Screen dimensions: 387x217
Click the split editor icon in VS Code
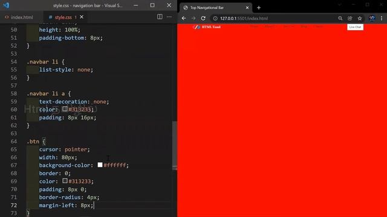point(160,17)
